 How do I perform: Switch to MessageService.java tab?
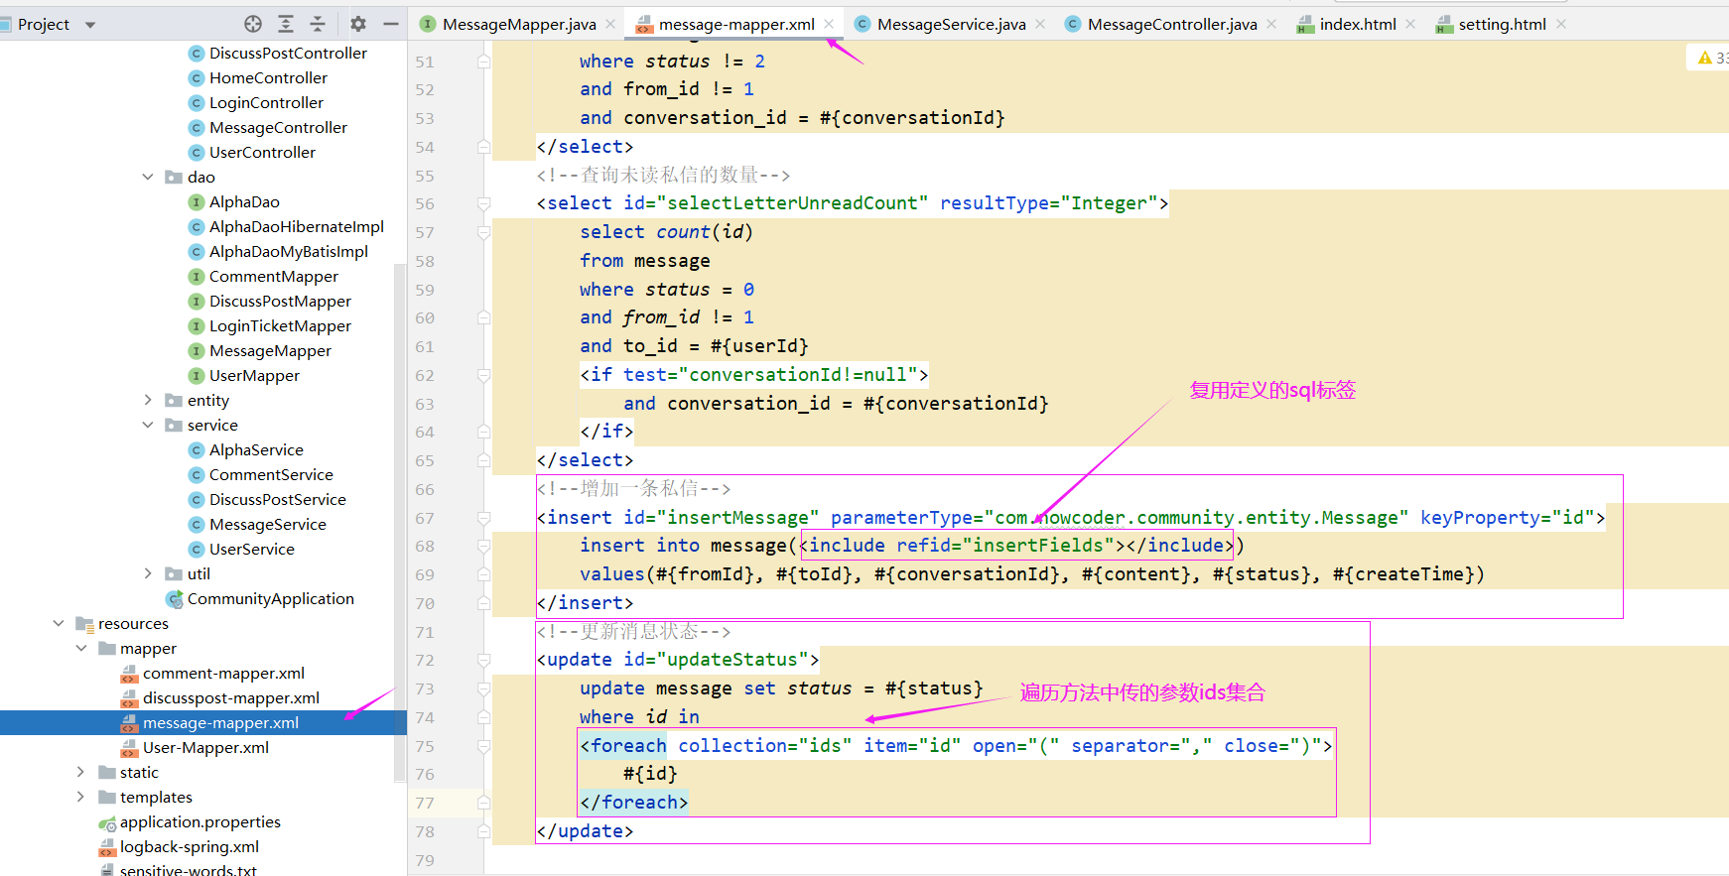pyautogui.click(x=951, y=24)
